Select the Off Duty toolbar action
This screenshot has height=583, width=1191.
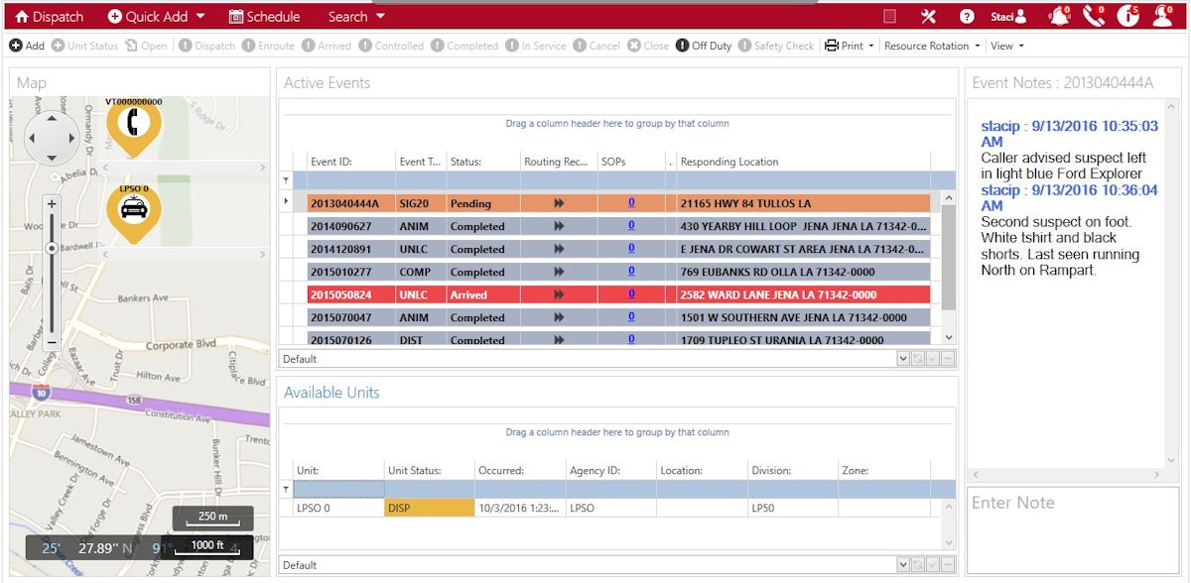(x=704, y=45)
